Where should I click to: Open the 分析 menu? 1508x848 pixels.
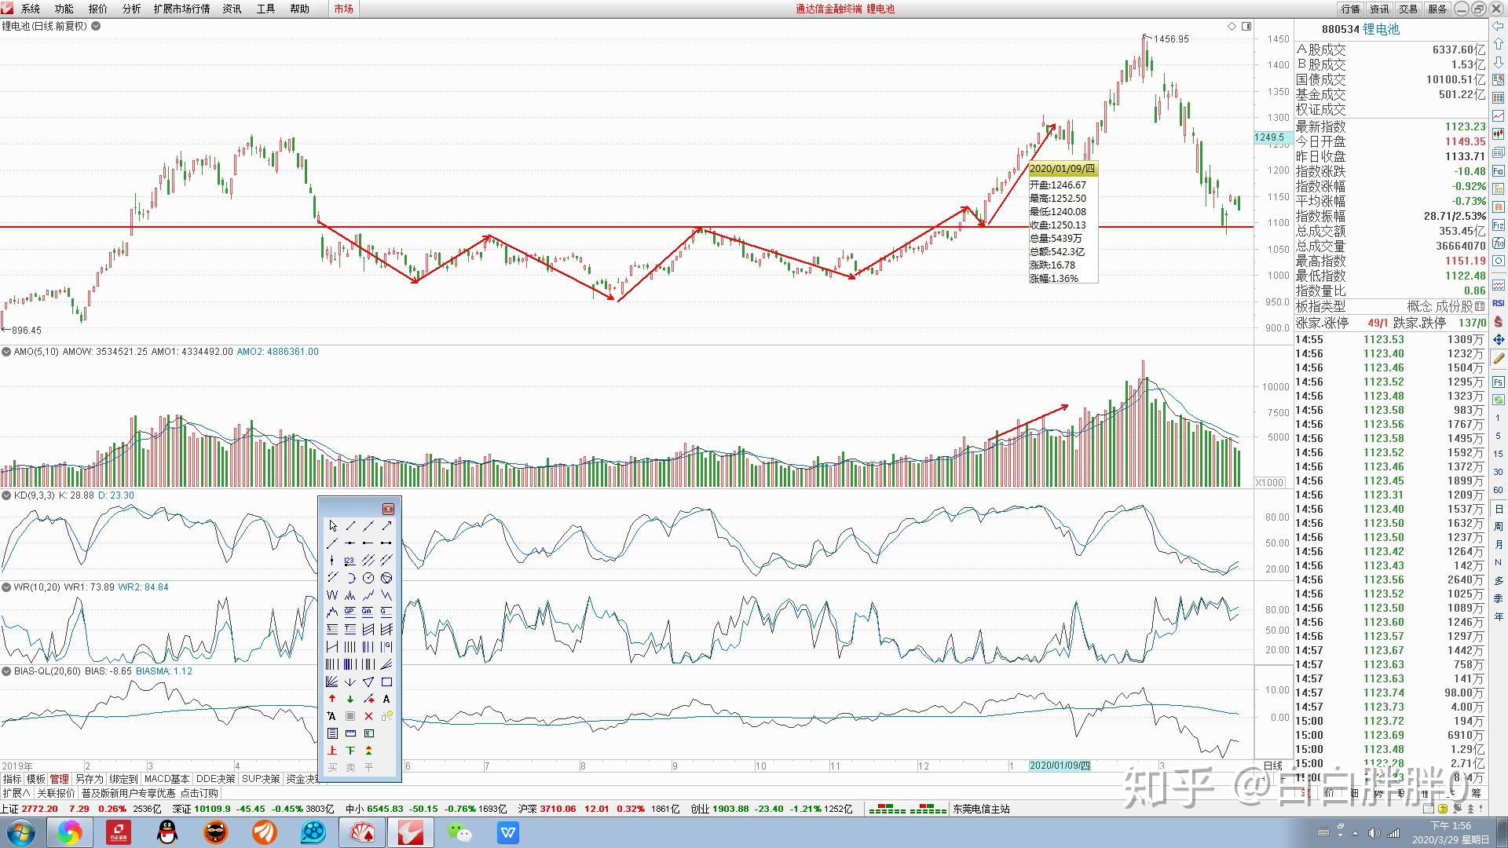click(x=131, y=9)
